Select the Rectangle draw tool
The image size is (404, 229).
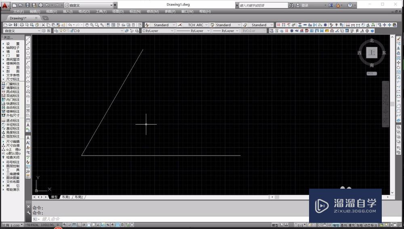[28, 58]
